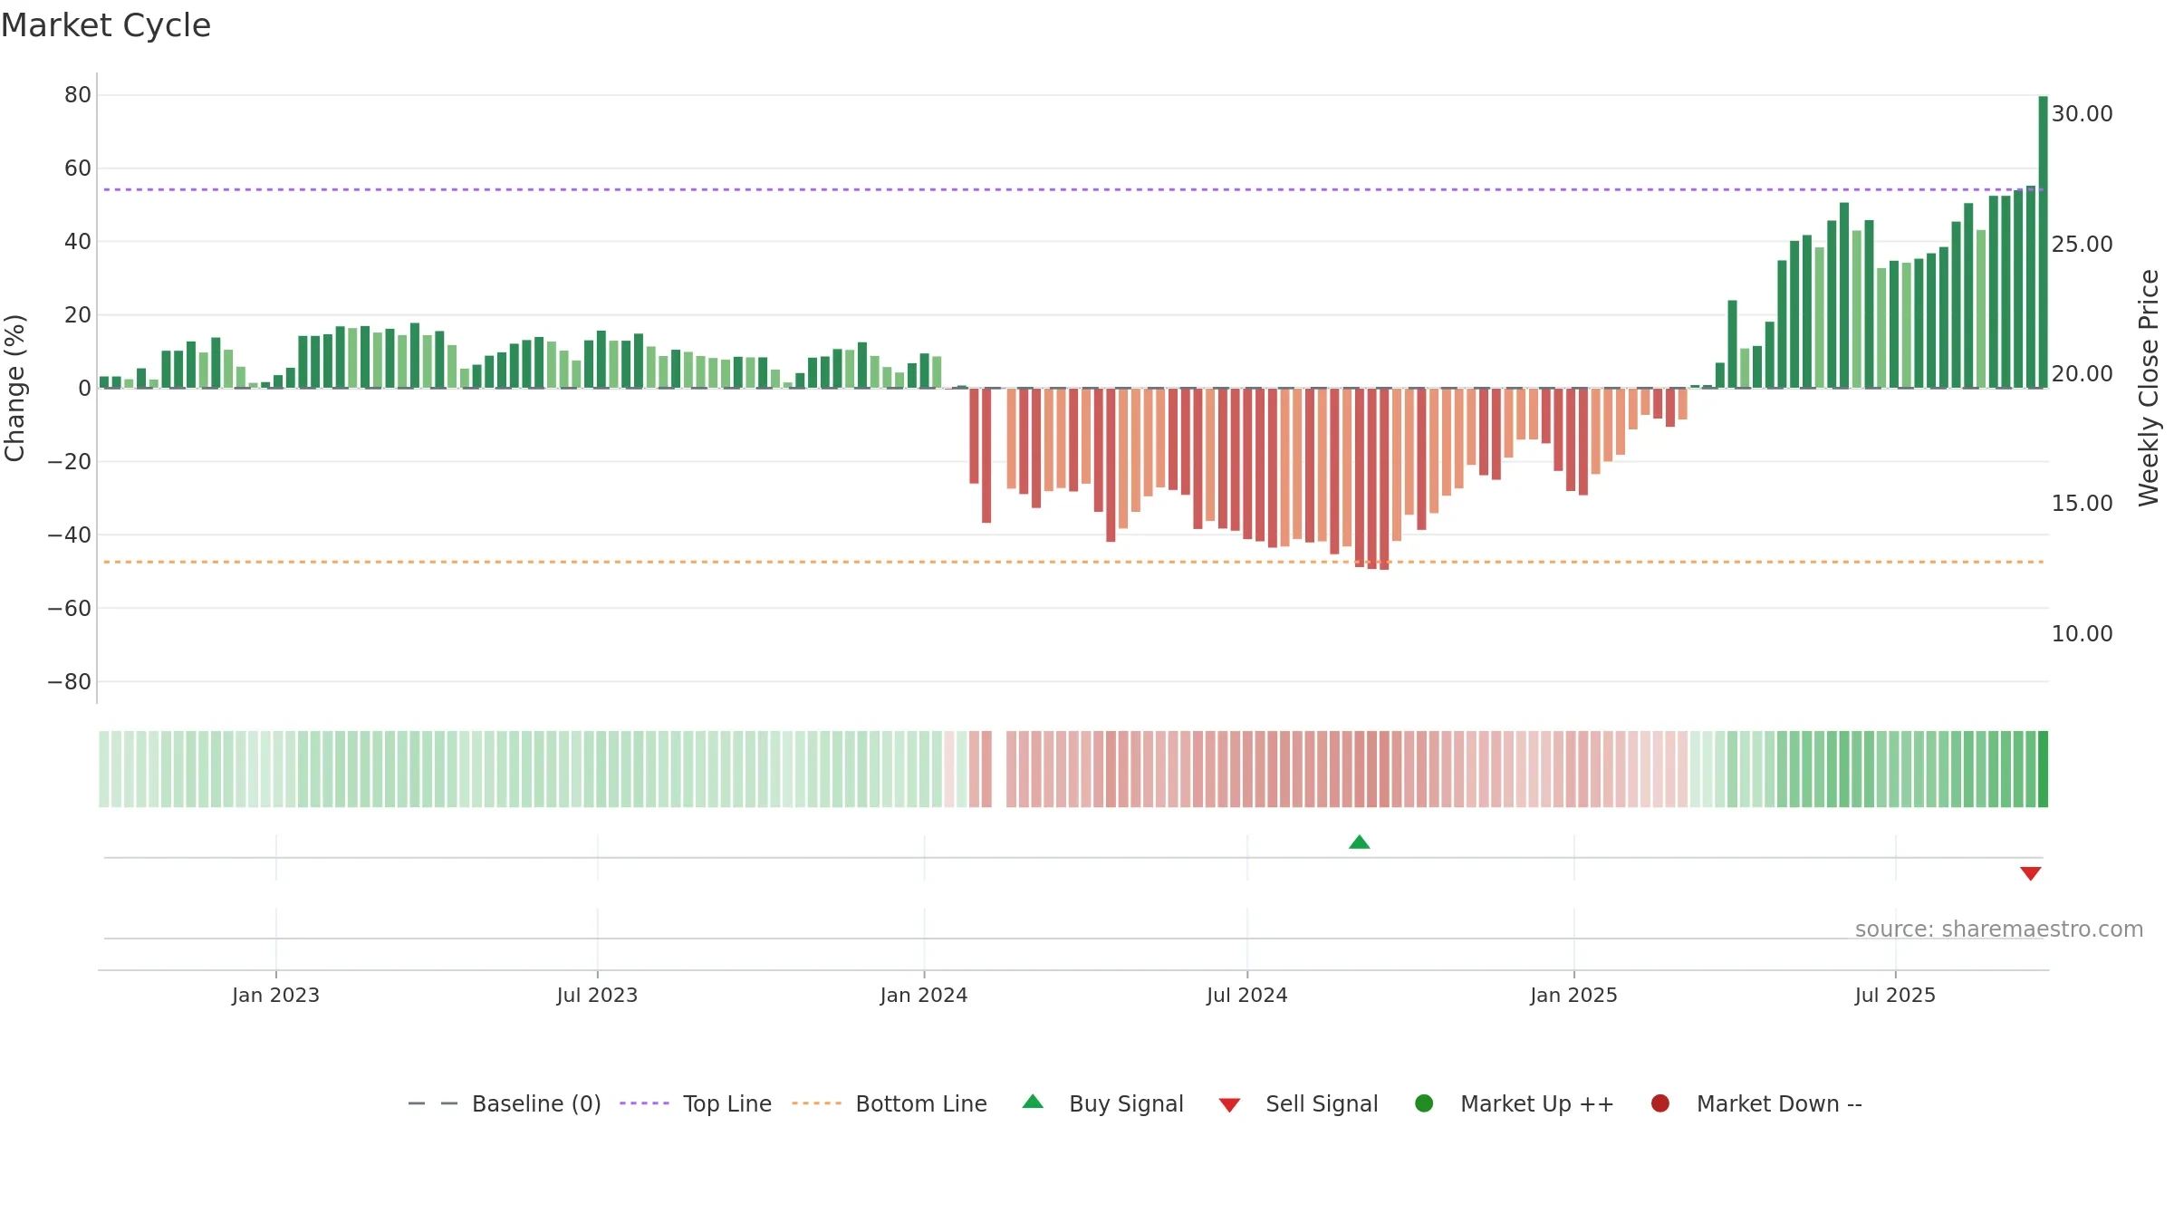Toggle the Buy Signal legend entry
Image resolution: width=2174 pixels, height=1223 pixels.
[1102, 1104]
